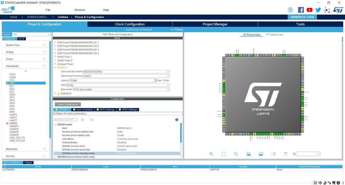
Task: Expand NOR Flash/PSRAM/SRAM/ROM/LCD 1 mode
Action: [55, 42]
